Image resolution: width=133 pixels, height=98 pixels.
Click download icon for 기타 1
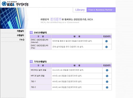point(107,82)
